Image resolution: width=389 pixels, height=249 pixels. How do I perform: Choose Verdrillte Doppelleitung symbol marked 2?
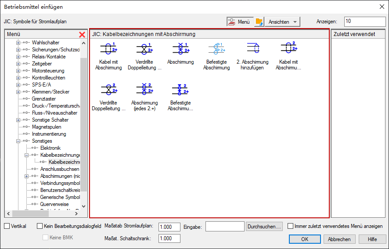(x=108, y=90)
